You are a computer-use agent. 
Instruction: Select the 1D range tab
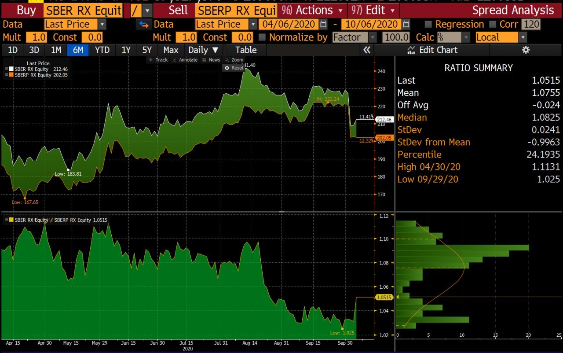(x=13, y=50)
